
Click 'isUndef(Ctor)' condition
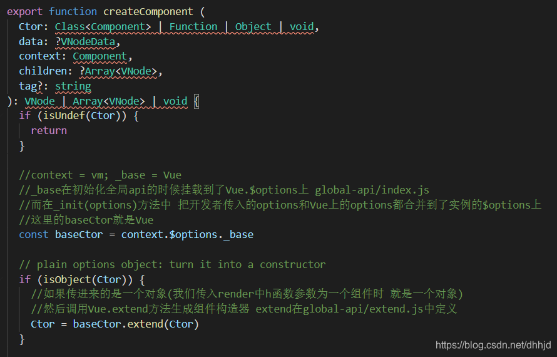coord(82,116)
